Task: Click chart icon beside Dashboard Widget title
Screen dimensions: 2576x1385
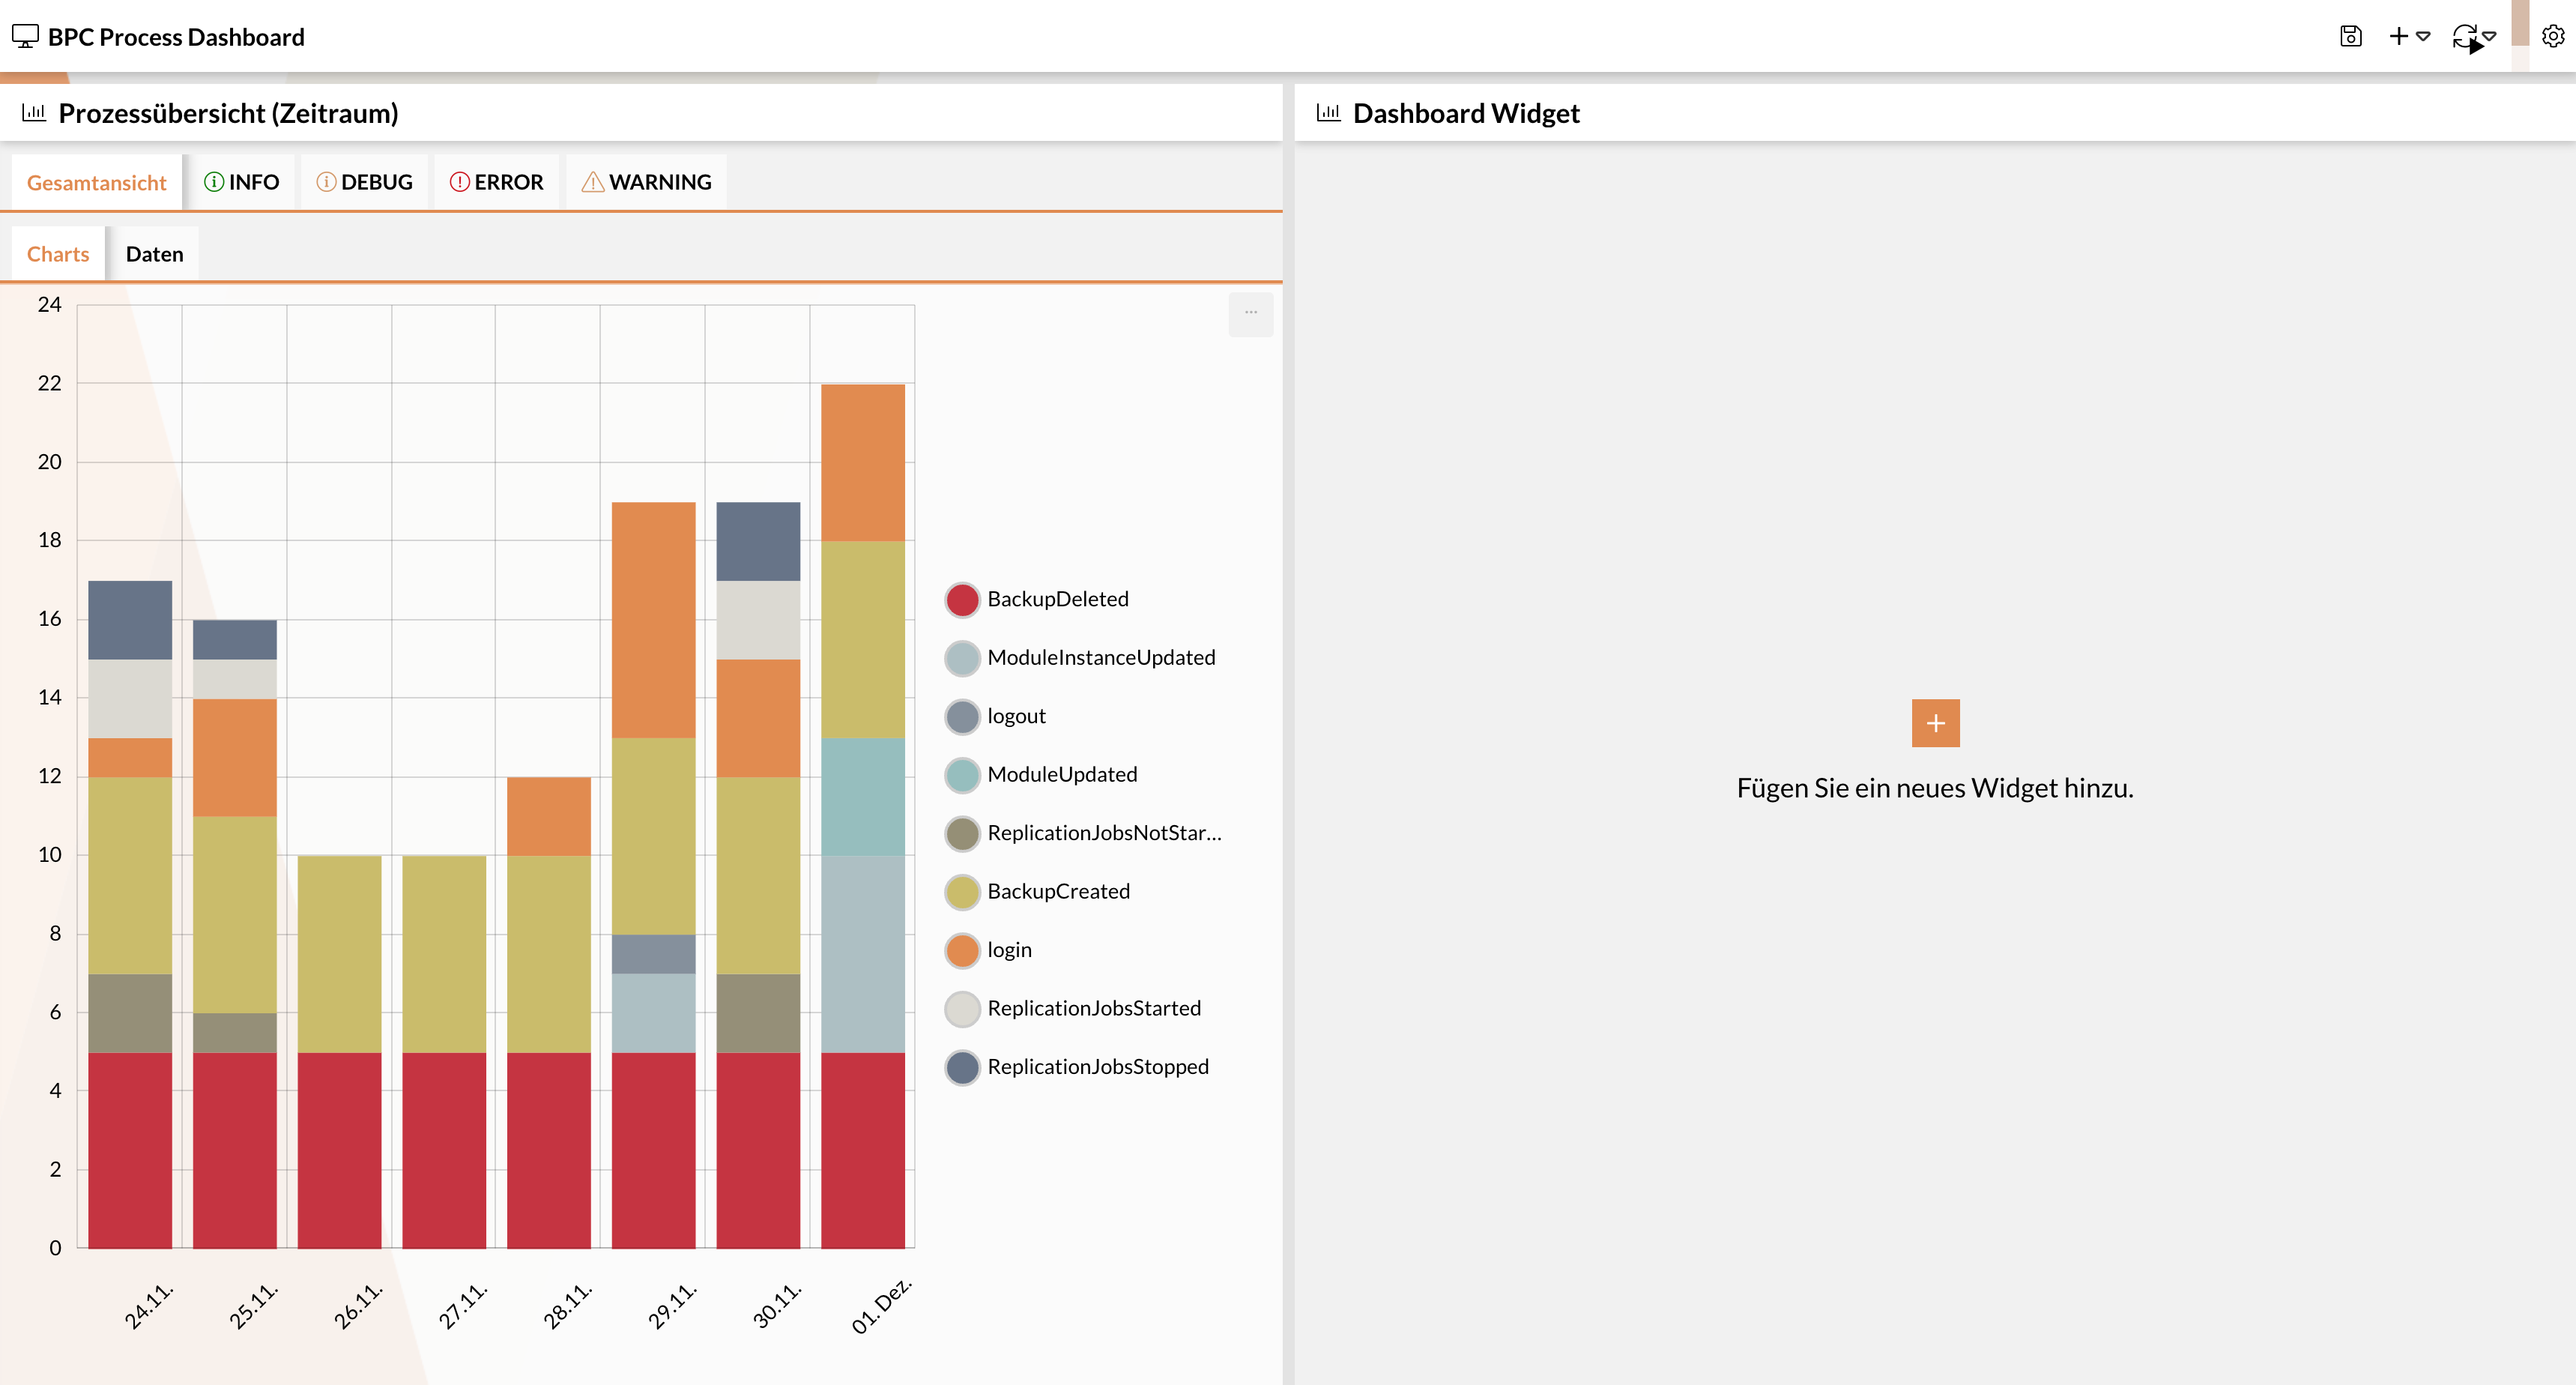Action: pyautogui.click(x=1328, y=113)
